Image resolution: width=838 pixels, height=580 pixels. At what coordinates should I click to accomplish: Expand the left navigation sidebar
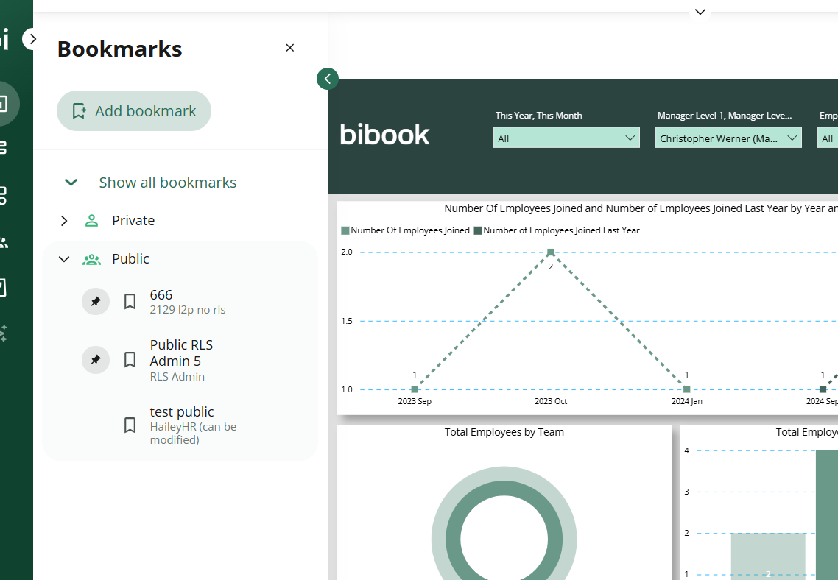tap(32, 39)
